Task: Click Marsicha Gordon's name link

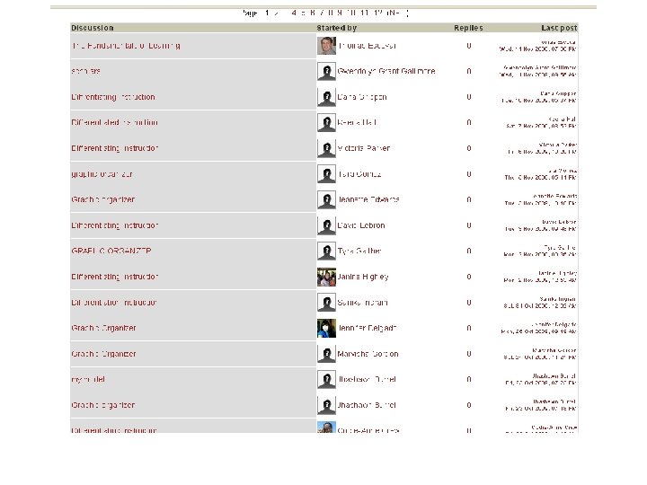Action: 368,354
